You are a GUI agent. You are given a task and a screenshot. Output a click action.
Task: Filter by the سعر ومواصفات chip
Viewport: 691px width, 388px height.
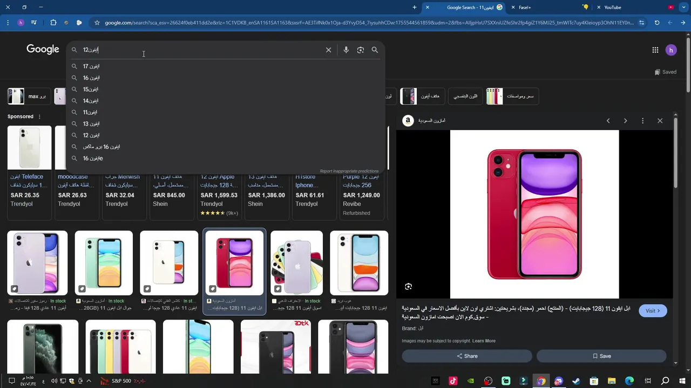[512, 96]
